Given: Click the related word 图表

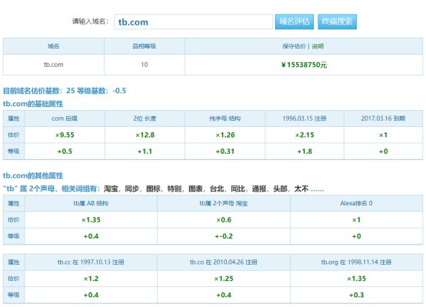Looking at the screenshot, I should [x=195, y=189].
